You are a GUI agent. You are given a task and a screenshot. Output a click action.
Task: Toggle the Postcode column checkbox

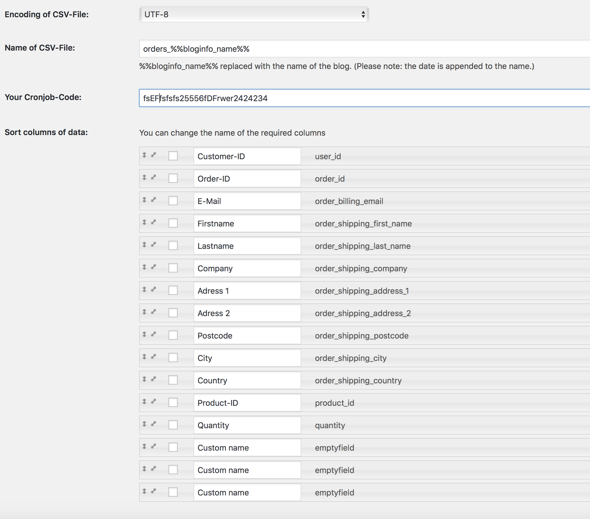(173, 335)
